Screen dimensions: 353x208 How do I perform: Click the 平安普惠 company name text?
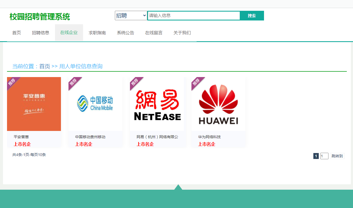tap(21, 137)
